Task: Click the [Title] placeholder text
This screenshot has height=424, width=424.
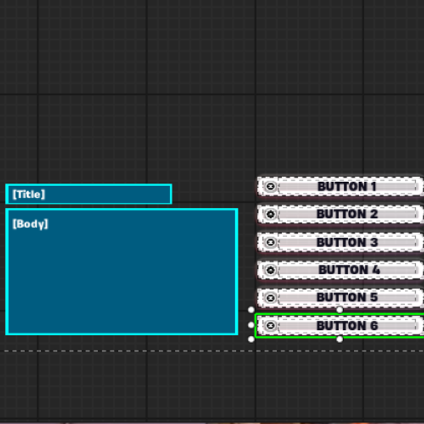Action: 28,194
